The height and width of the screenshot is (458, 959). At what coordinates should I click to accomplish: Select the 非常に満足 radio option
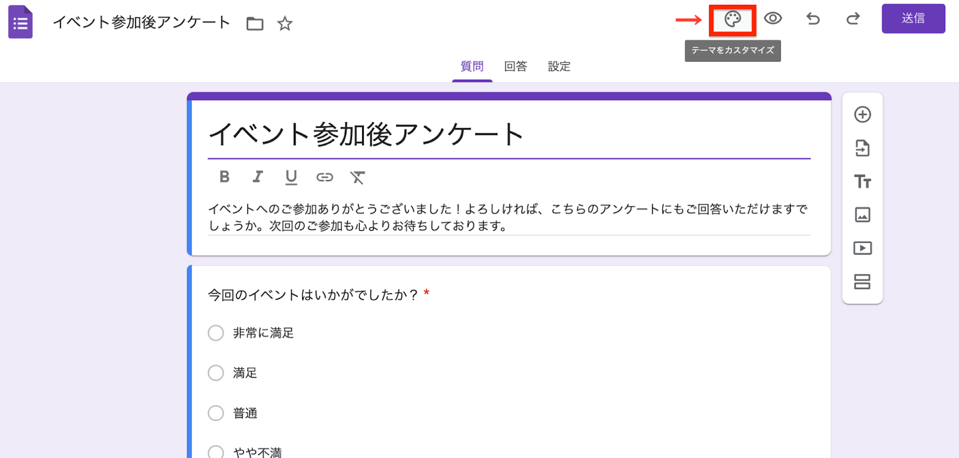[x=216, y=333]
